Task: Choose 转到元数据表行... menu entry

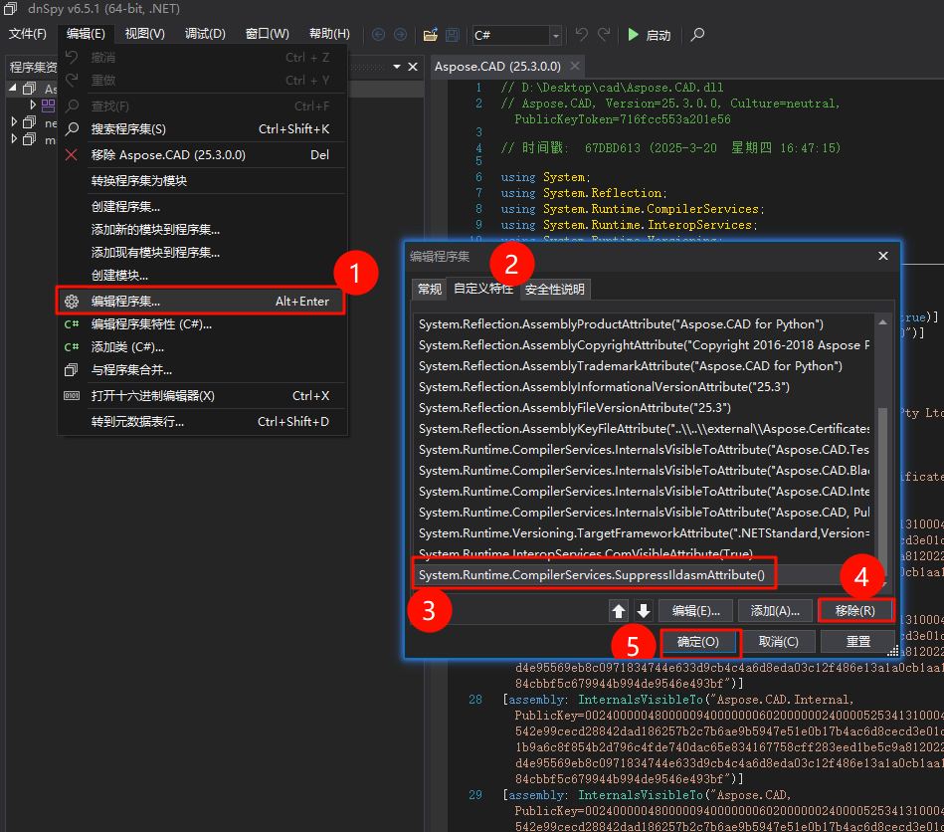Action: [202, 422]
